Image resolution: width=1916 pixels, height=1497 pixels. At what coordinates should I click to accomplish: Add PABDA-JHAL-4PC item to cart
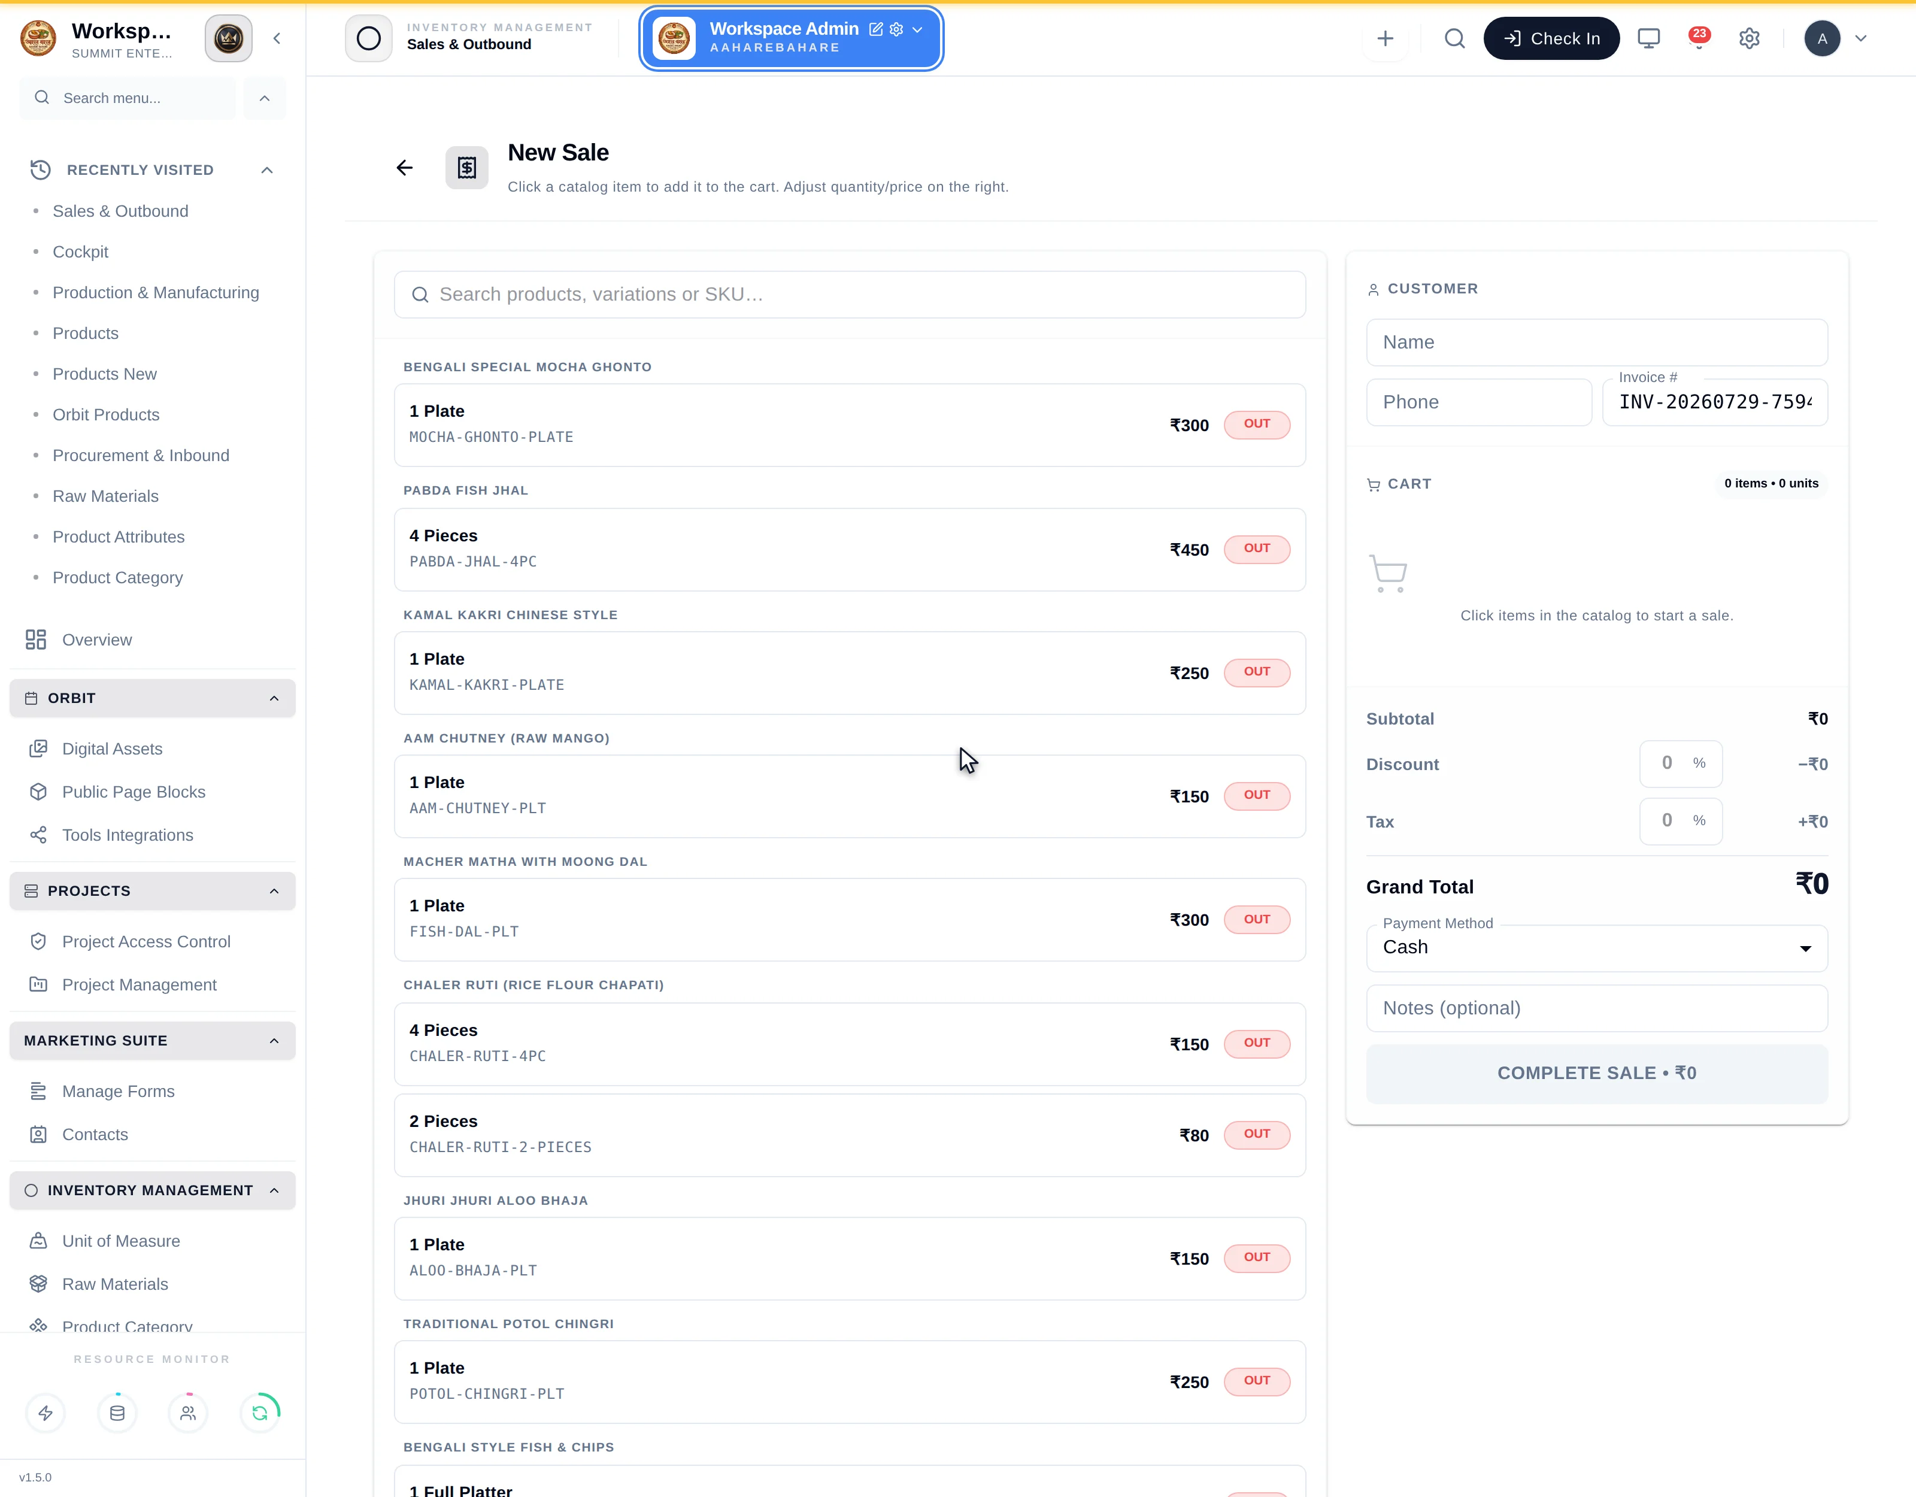point(849,549)
